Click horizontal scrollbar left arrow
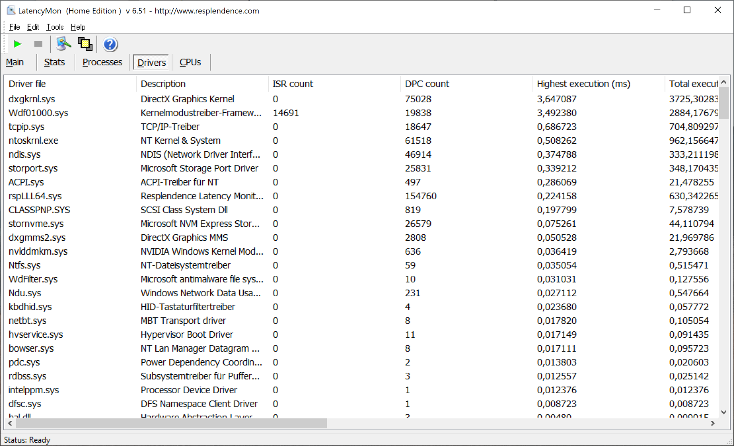Viewport: 734px width, 446px height. coord(10,423)
